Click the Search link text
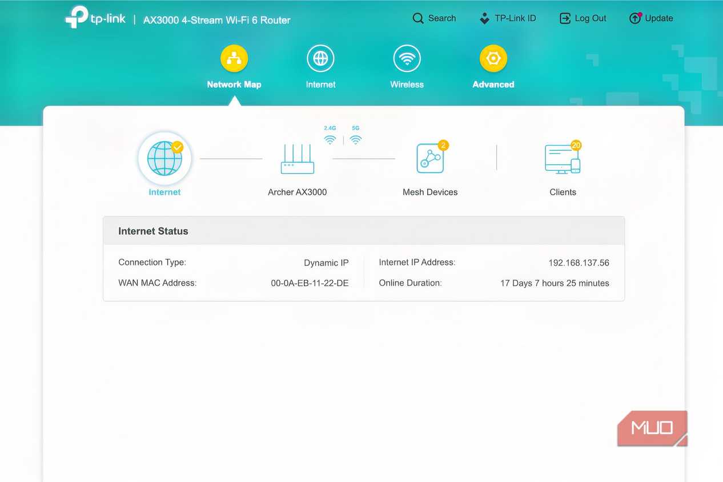Image resolution: width=723 pixels, height=482 pixels. (x=442, y=18)
